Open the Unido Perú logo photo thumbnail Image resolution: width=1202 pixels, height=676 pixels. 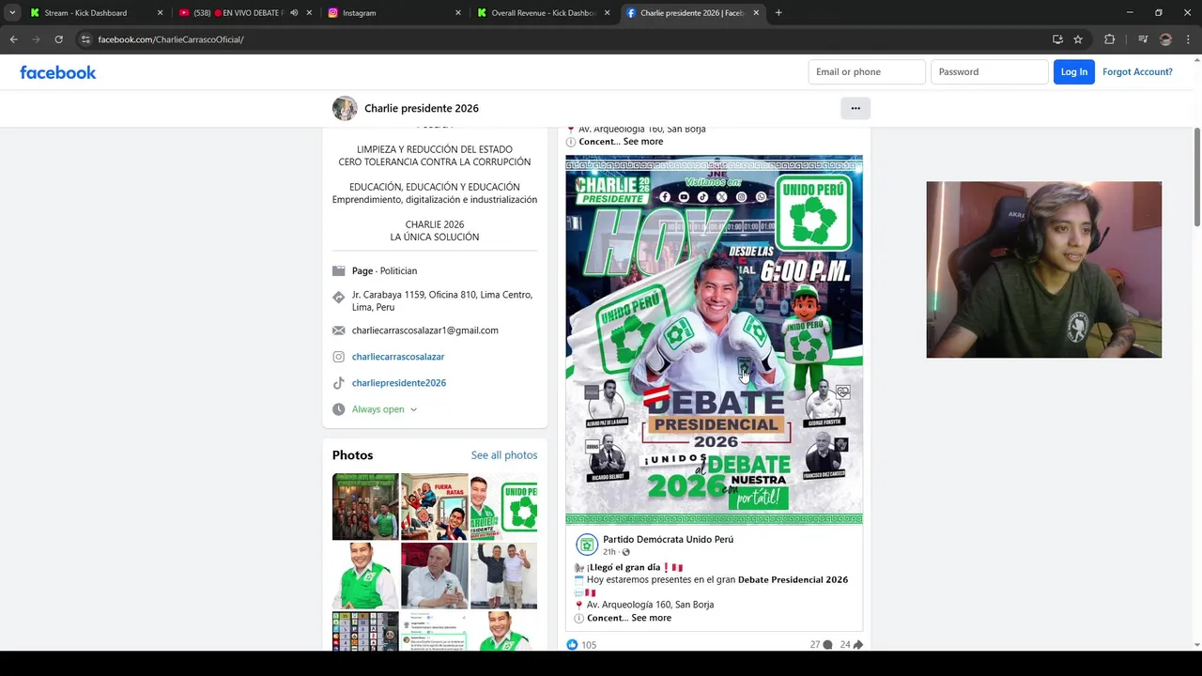(x=504, y=507)
